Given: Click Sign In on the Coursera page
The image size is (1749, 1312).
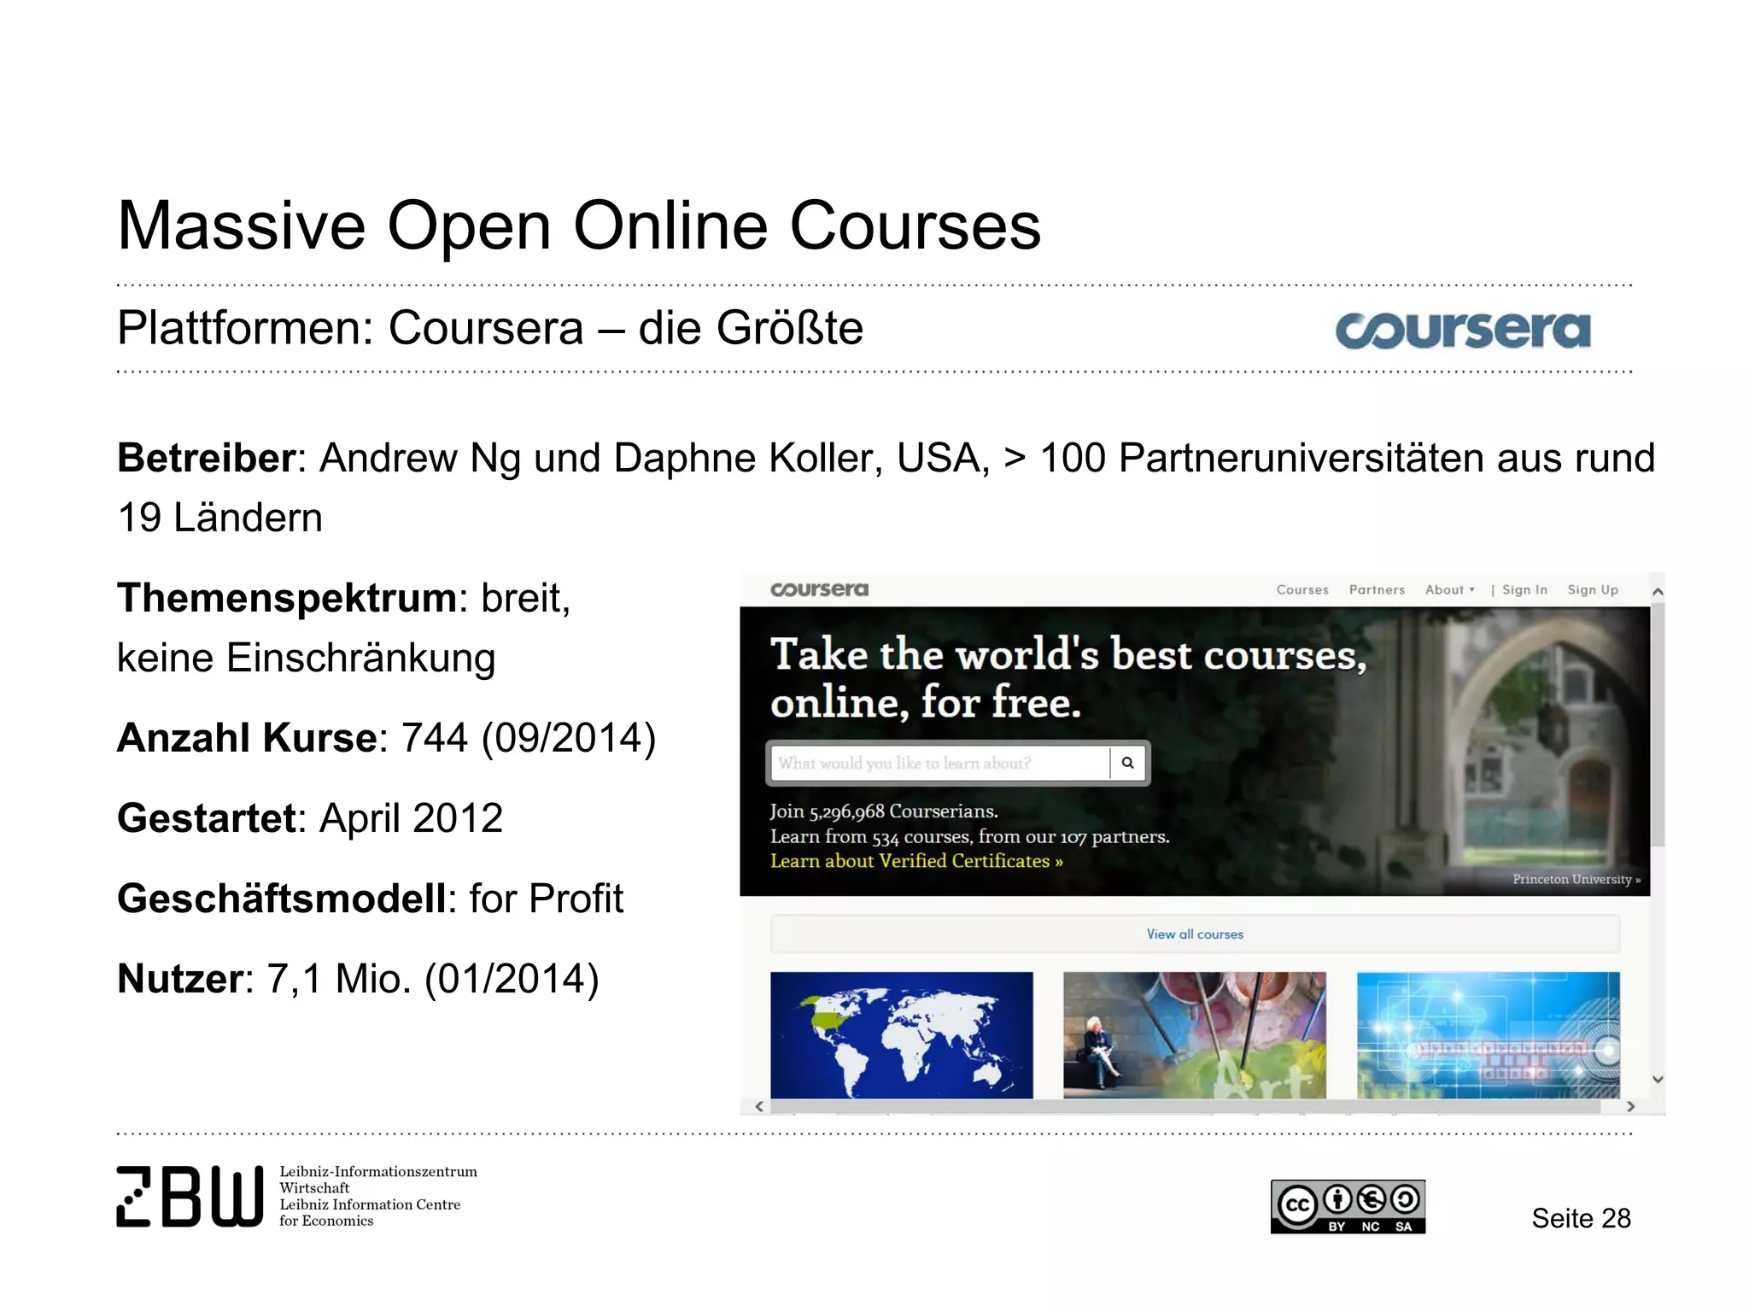Looking at the screenshot, I should click(x=1524, y=590).
